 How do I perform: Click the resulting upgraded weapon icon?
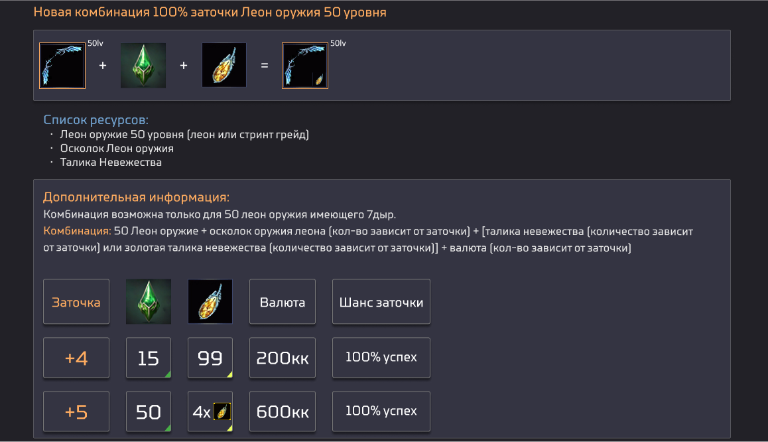click(x=305, y=66)
